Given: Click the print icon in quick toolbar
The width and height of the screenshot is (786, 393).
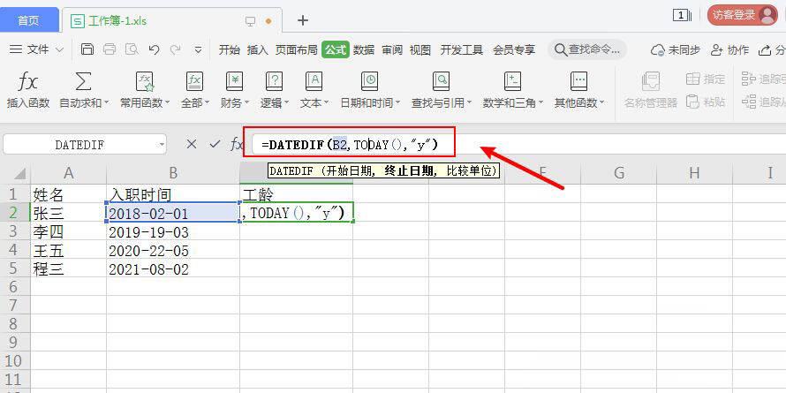Looking at the screenshot, I should [110, 49].
